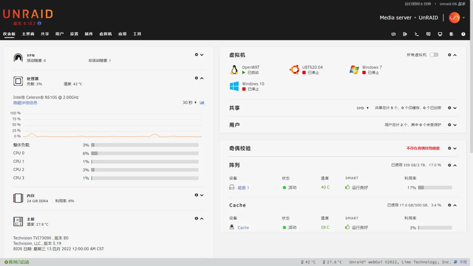
Task: Click the OpenWRT virtual machine penguin icon
Action: coord(234,69)
